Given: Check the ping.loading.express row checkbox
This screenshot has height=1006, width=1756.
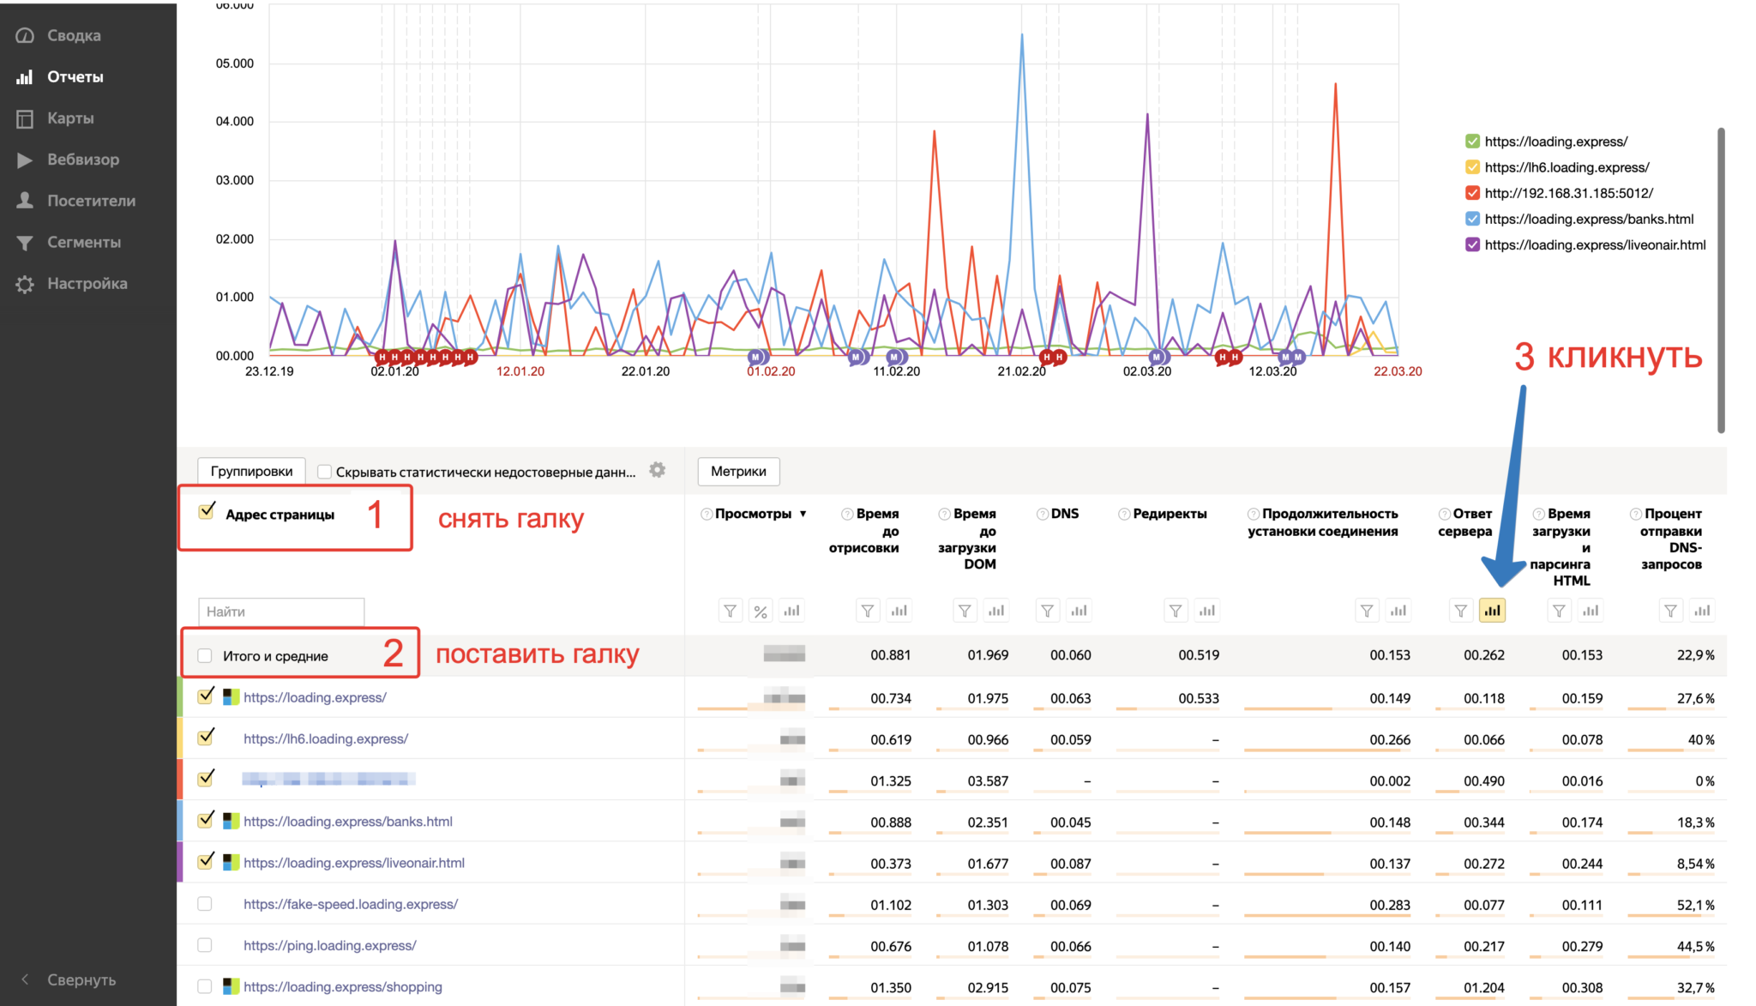Looking at the screenshot, I should (205, 945).
